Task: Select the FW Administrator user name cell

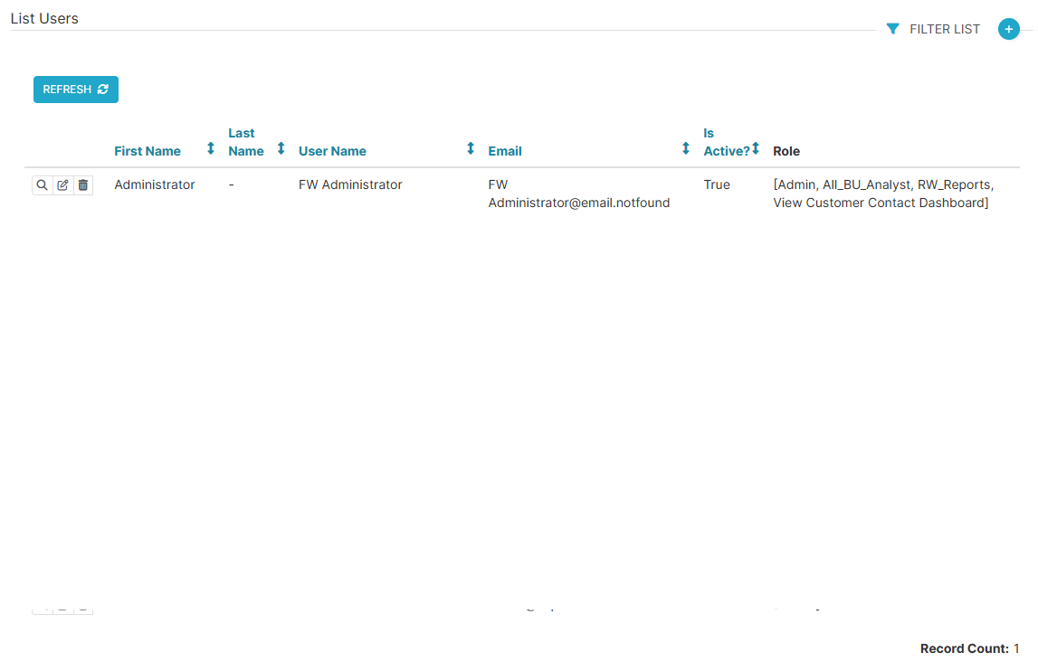Action: (x=350, y=184)
